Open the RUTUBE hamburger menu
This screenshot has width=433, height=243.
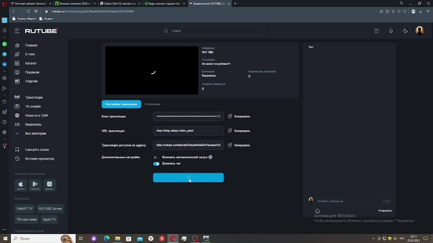point(17,31)
